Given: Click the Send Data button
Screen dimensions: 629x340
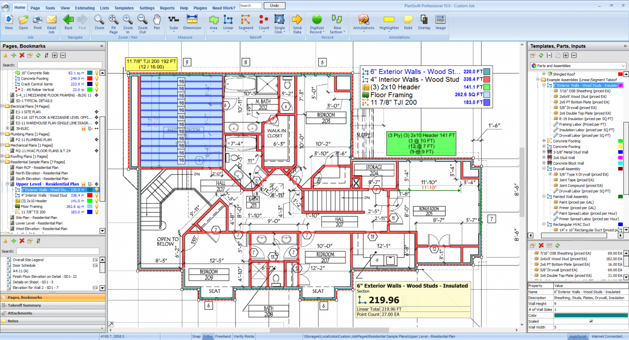Looking at the screenshot, I should [x=296, y=22].
